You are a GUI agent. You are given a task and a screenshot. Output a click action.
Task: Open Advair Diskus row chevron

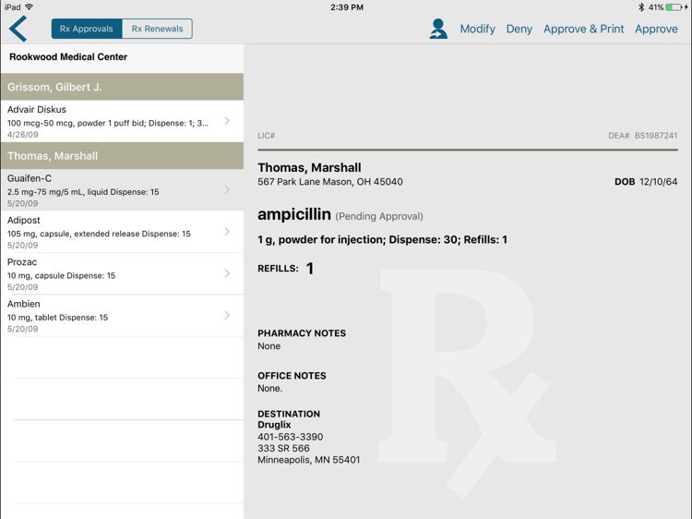coord(227,121)
